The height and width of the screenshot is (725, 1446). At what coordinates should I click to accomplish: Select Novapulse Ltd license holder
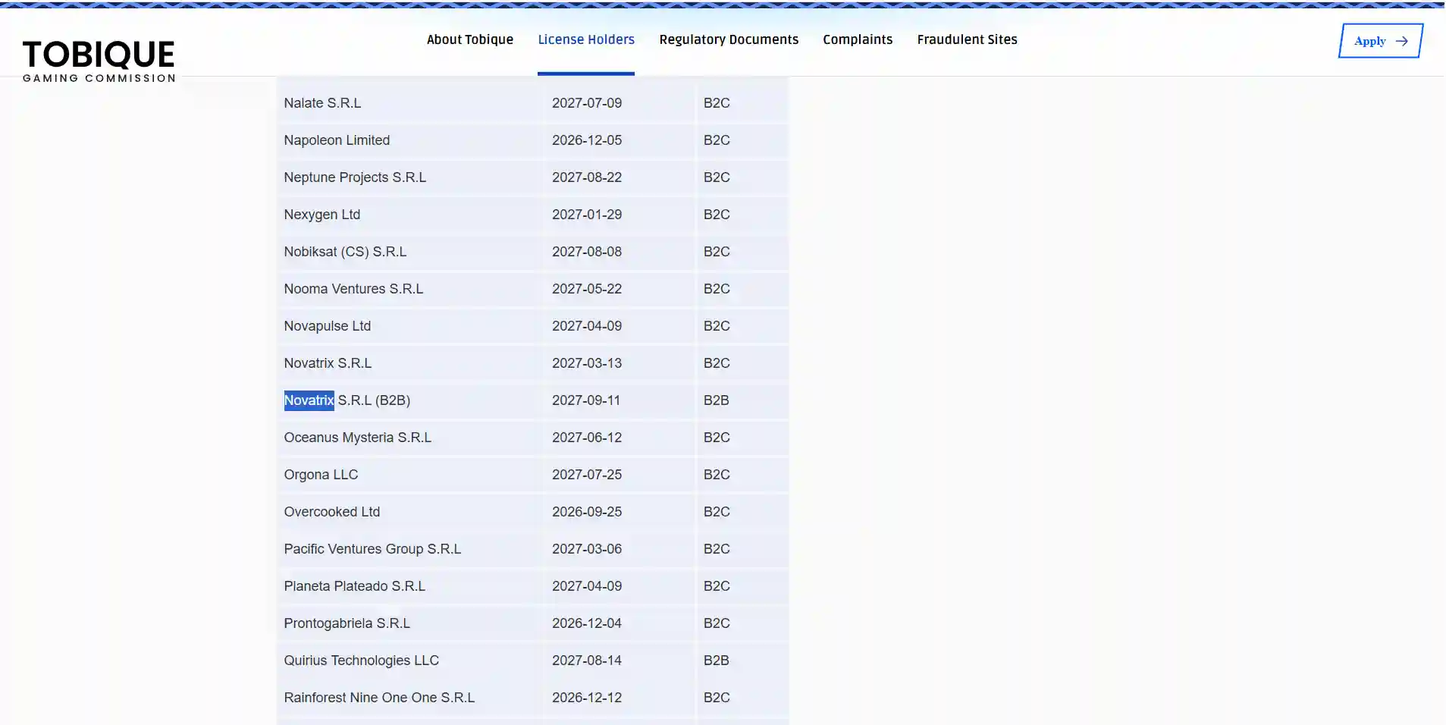coord(327,326)
